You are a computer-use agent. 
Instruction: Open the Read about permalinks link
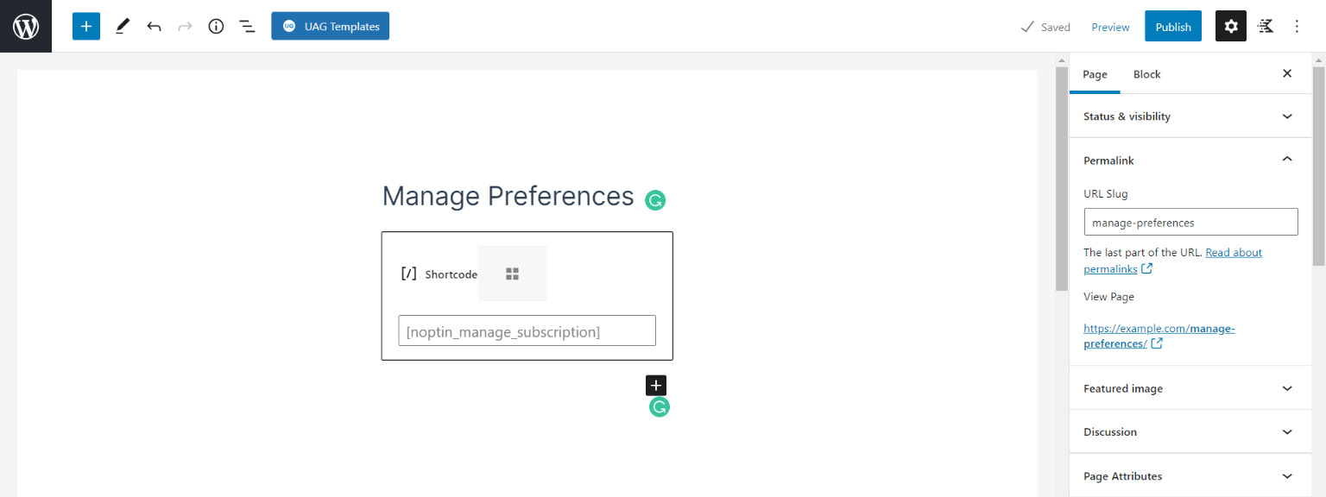[x=1233, y=252]
